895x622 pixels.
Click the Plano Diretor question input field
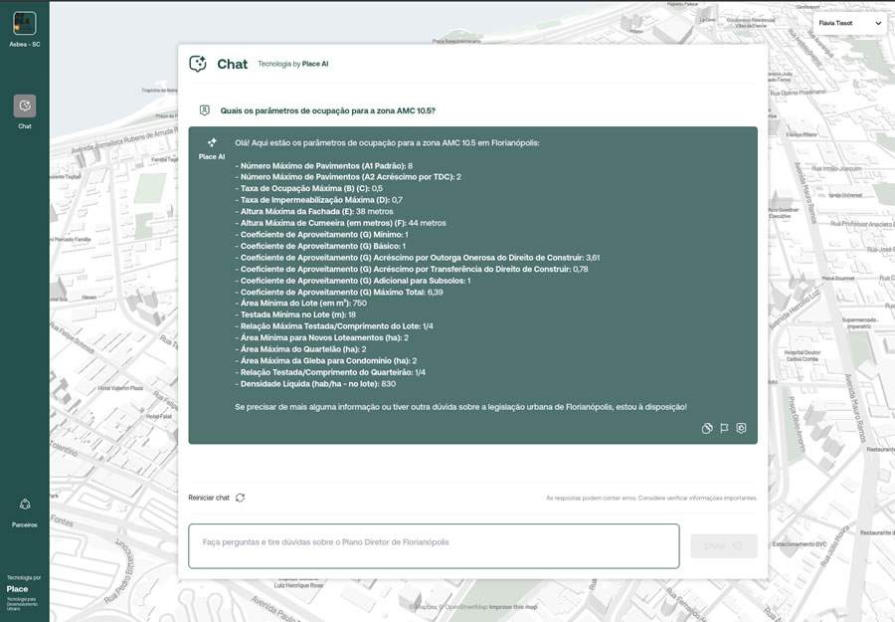tap(433, 545)
